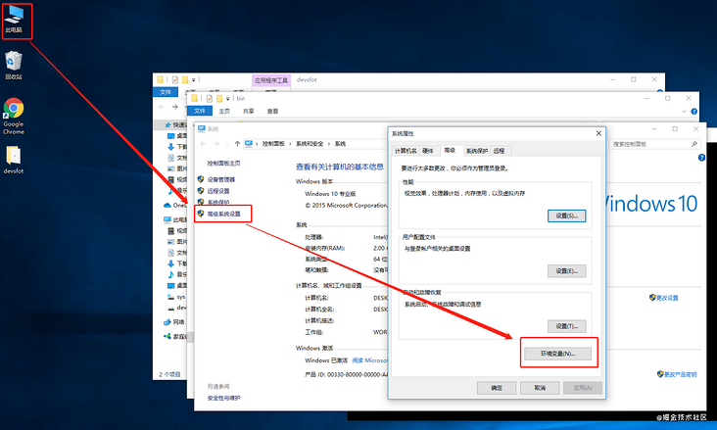717x430 pixels.
Task: Open the recent locations dropdown in the 系统 window
Action: pyautogui.click(x=227, y=144)
